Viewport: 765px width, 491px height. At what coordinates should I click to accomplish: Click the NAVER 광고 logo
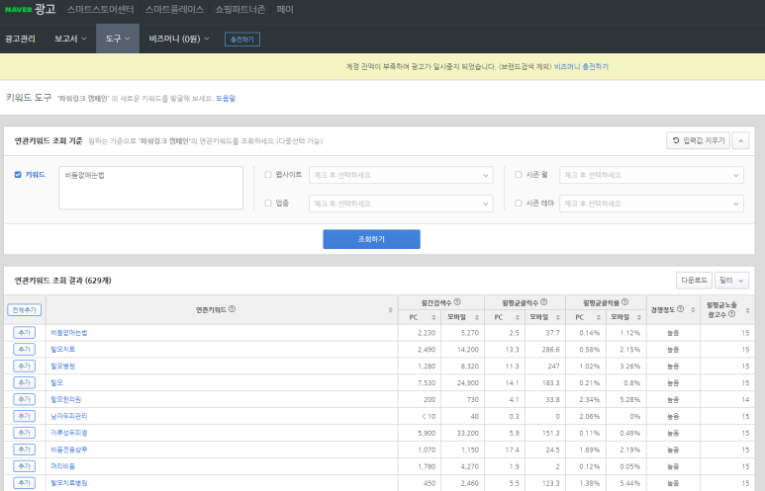coord(31,9)
